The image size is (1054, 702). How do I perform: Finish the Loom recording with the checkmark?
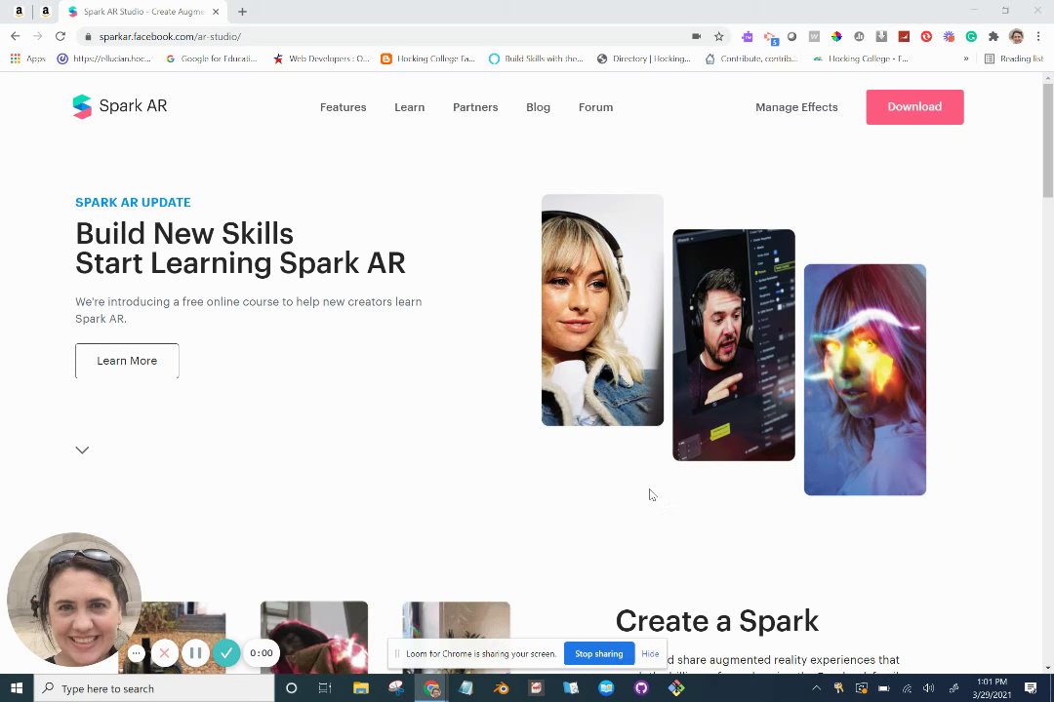[x=226, y=652]
